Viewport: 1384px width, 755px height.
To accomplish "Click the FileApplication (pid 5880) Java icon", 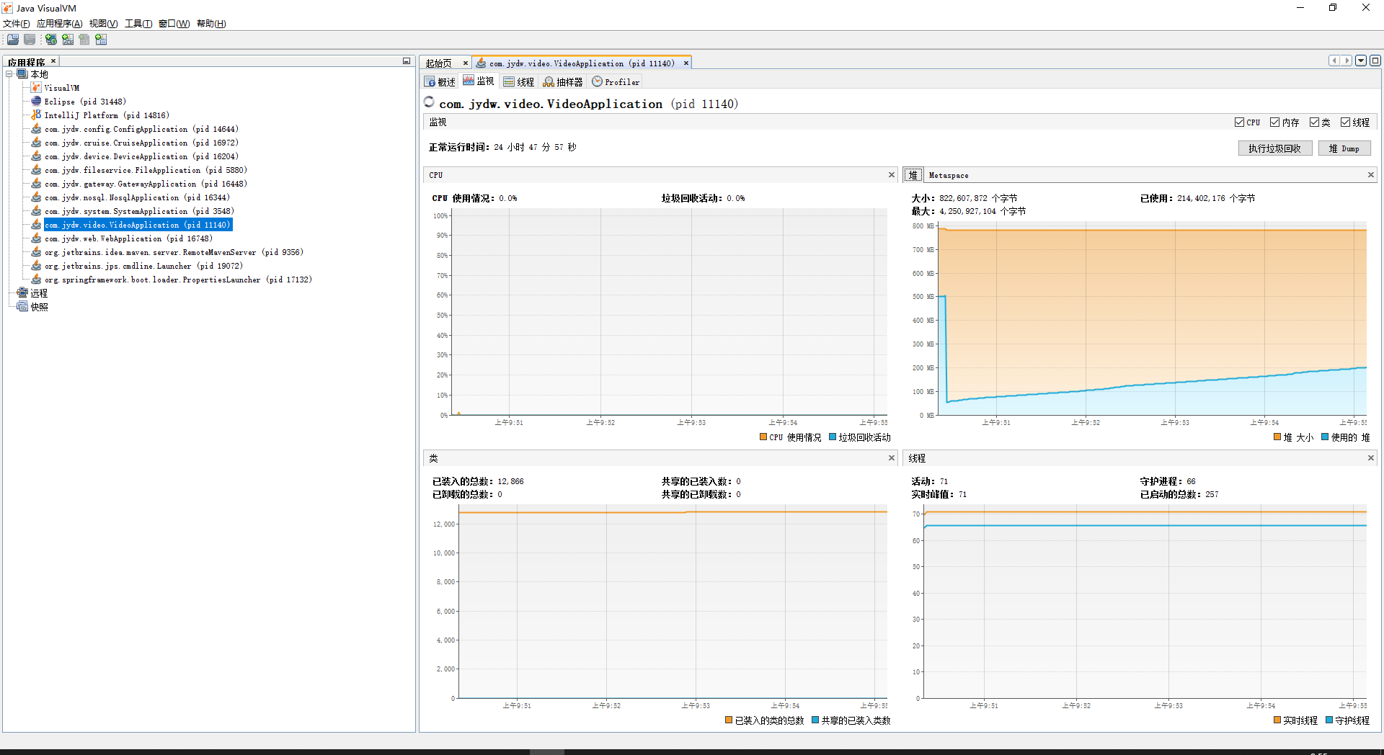I will (x=36, y=170).
